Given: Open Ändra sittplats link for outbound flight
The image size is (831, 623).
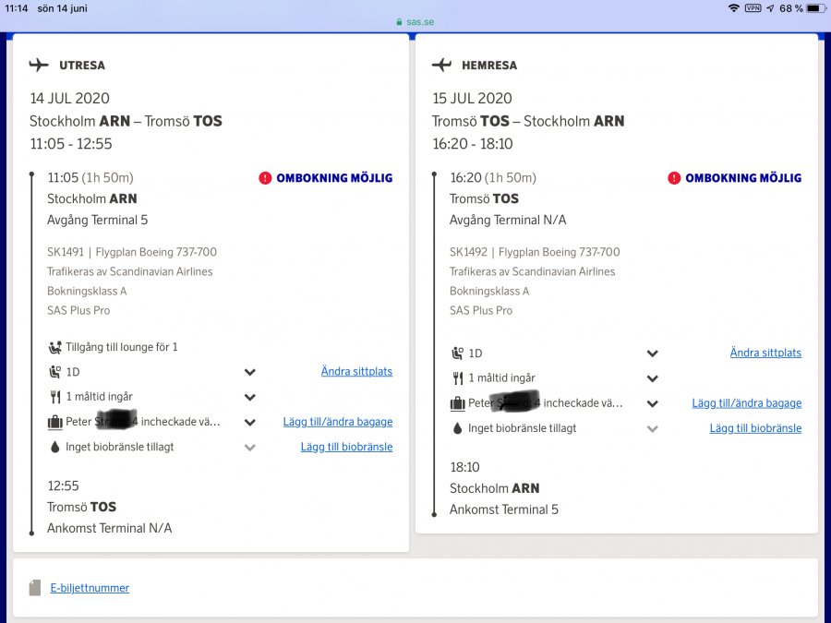Looking at the screenshot, I should click(356, 372).
